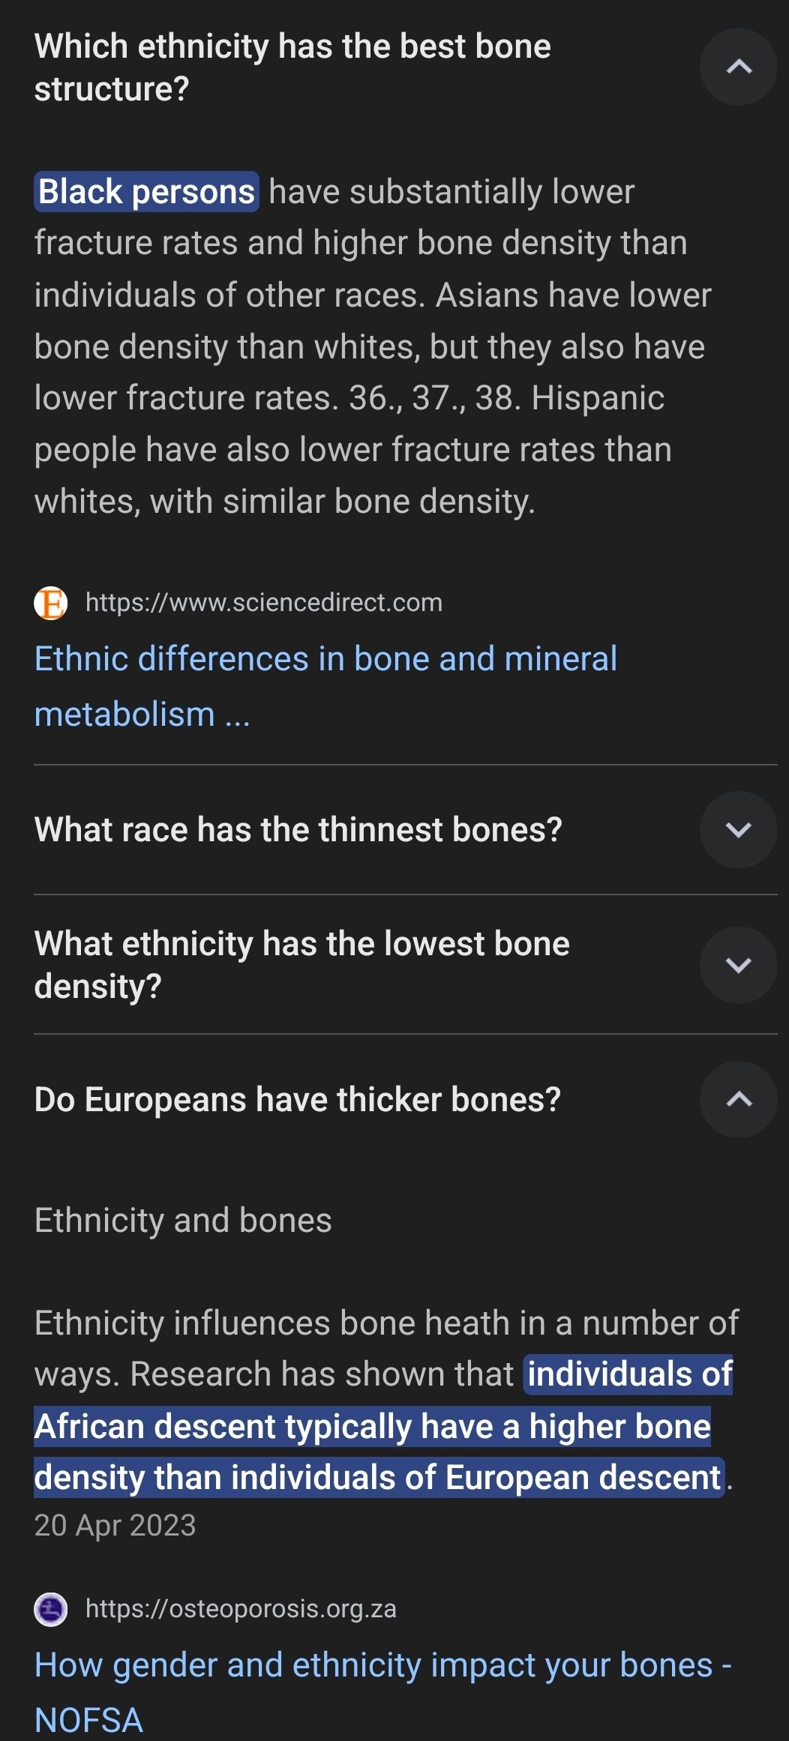
Task: Tap question "Which ethnicity has the best bone structure?"
Action: pyautogui.click(x=292, y=67)
